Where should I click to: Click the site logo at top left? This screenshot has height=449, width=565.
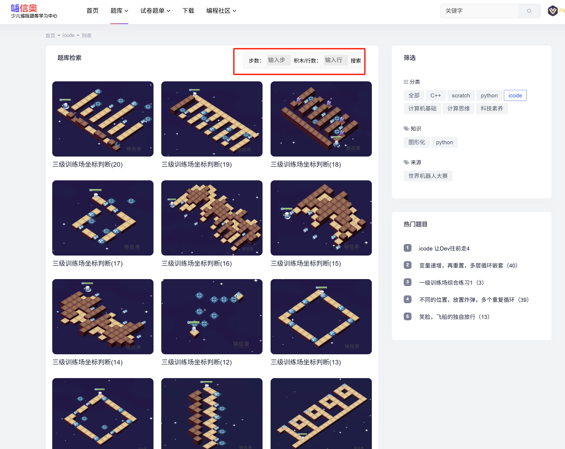point(34,11)
